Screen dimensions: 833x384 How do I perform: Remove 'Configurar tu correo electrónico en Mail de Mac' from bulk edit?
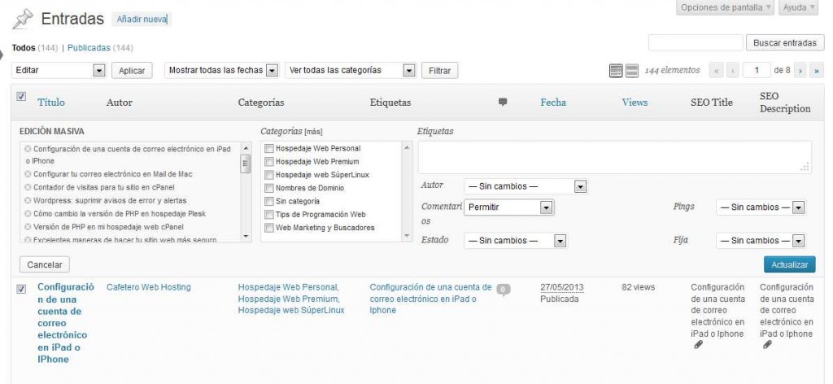(28, 174)
